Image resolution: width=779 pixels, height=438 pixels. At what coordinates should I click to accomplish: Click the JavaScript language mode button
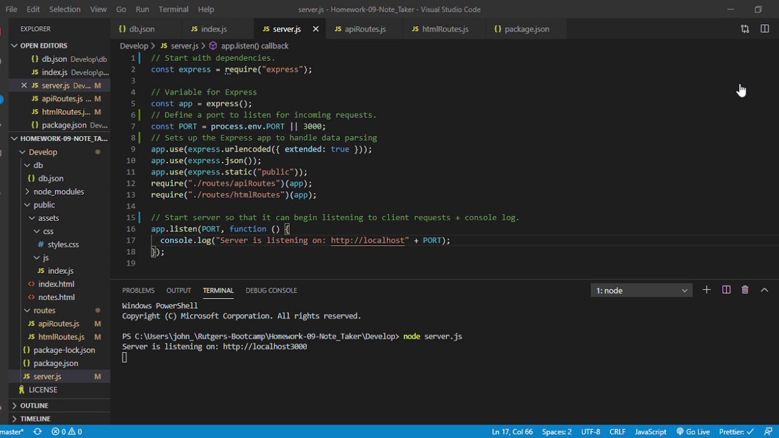[651, 432]
